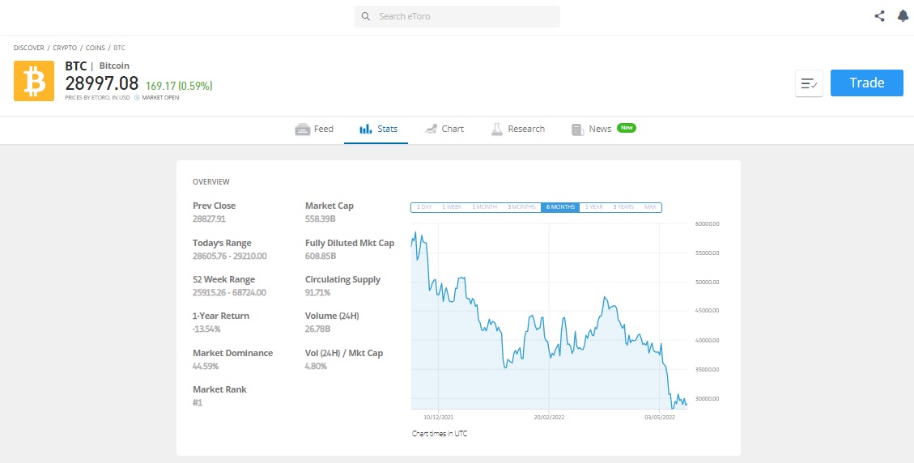Click Fully Diluted Mkt Cap value 608.85B
Image resolution: width=914 pixels, height=463 pixels.
pyautogui.click(x=321, y=256)
